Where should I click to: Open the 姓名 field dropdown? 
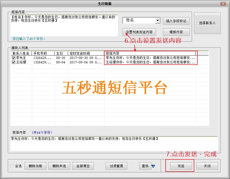158,20
